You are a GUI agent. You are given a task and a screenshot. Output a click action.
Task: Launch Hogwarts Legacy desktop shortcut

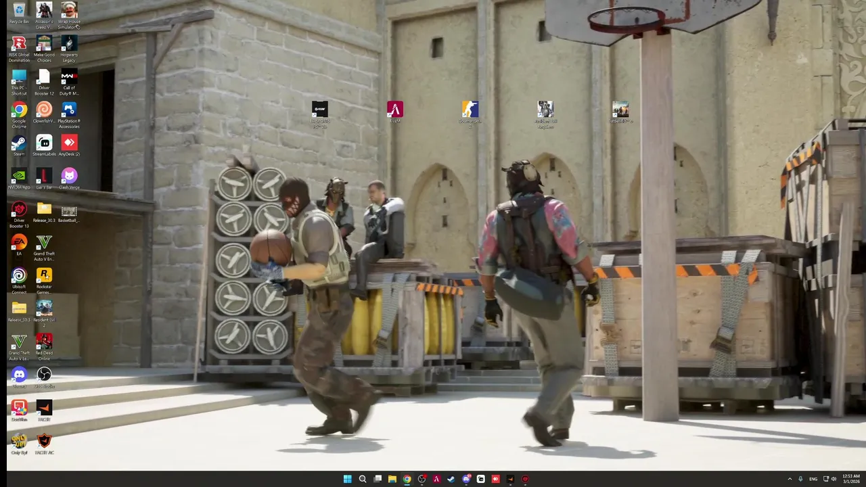[x=69, y=49]
